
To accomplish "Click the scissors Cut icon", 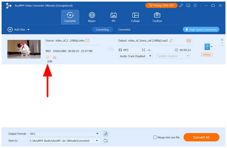I will pyautogui.click(x=54, y=57).
